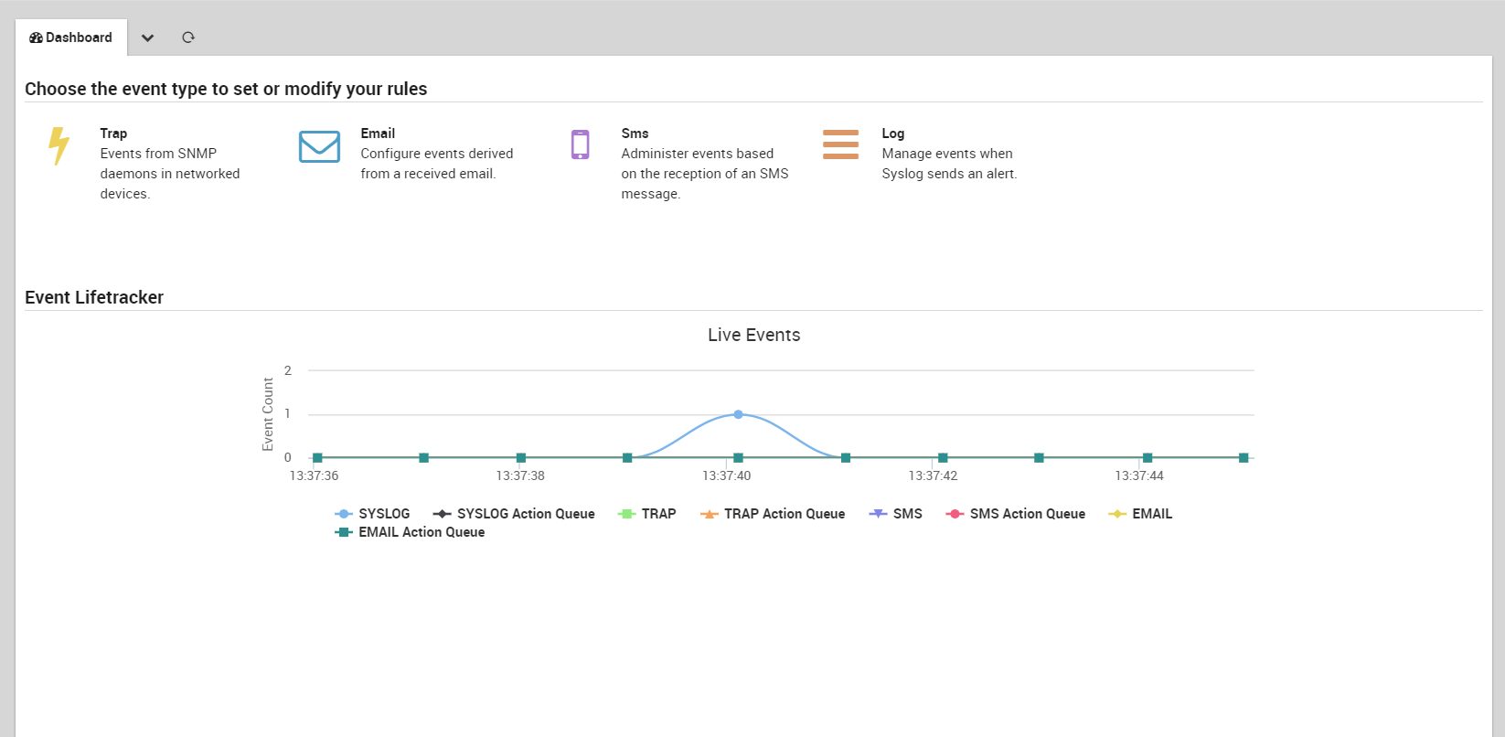Image resolution: width=1505 pixels, height=737 pixels.
Task: Select the orange Log bars icon
Action: [x=840, y=144]
